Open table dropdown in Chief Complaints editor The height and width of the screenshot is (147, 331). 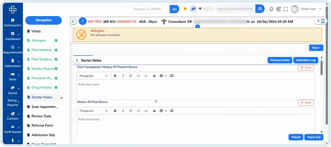[x=163, y=76]
